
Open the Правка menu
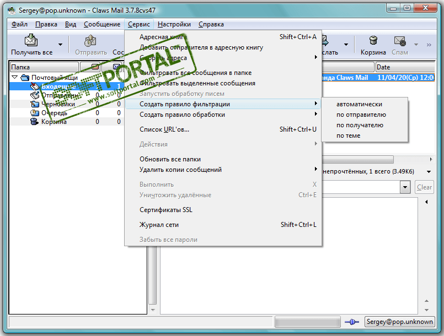pos(46,24)
